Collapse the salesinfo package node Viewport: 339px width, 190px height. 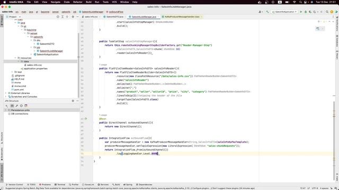tap(28, 37)
